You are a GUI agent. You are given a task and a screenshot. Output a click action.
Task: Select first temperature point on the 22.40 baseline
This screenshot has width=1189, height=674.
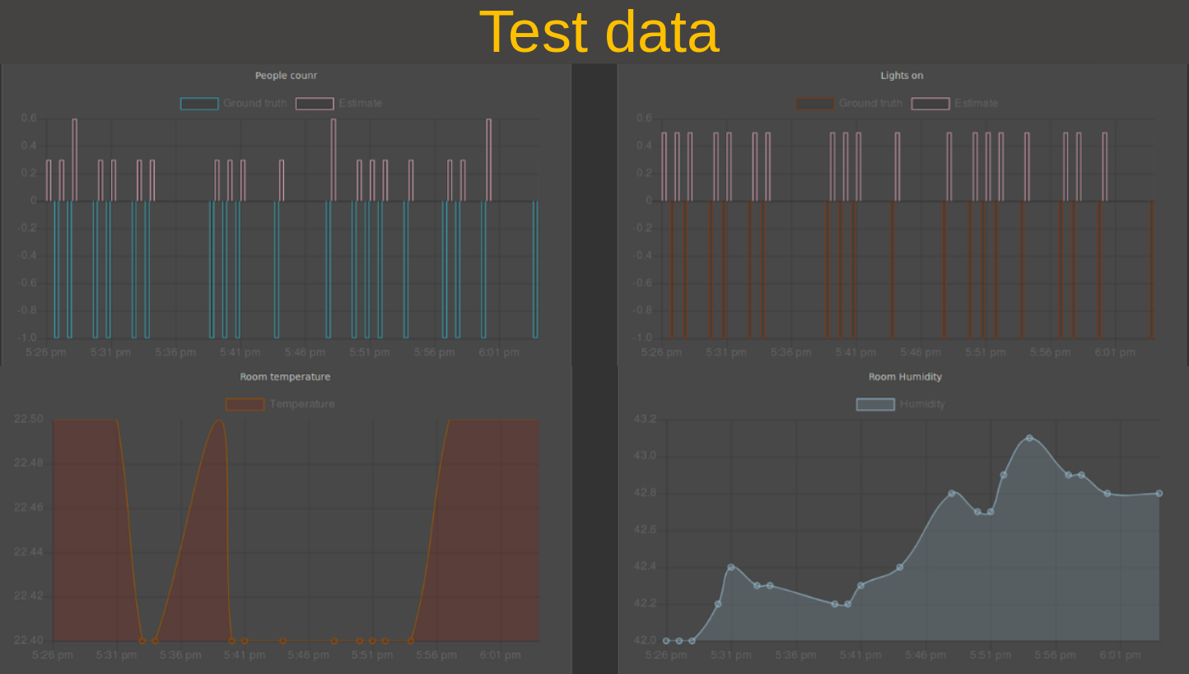142,640
